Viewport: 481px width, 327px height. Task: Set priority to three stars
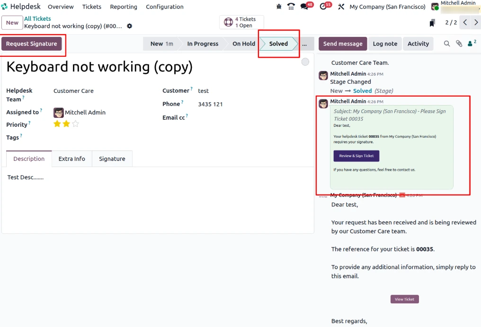pos(75,124)
